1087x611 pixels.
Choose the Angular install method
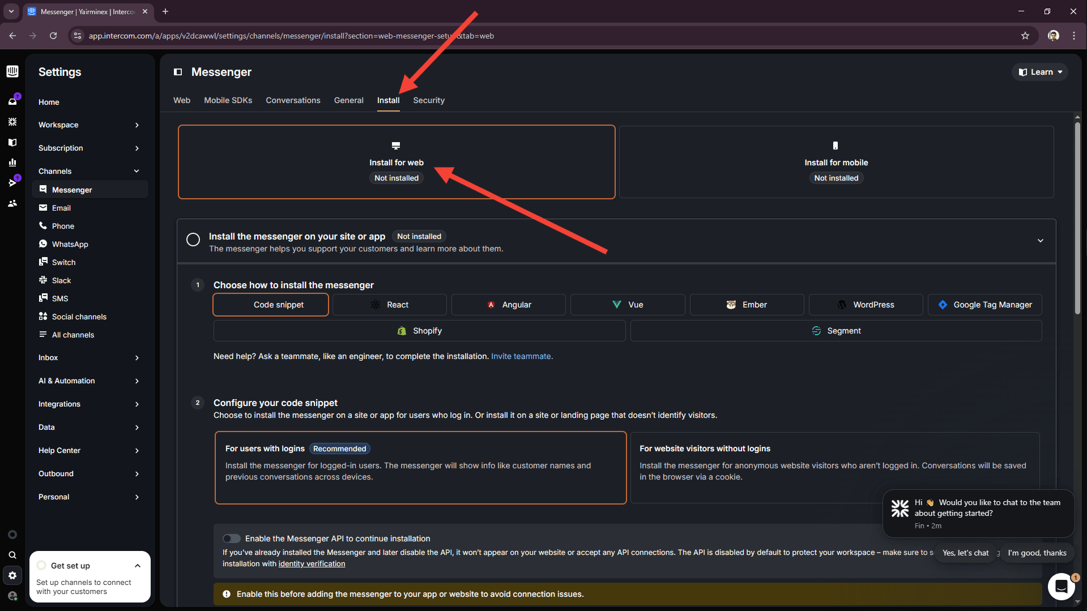509,305
